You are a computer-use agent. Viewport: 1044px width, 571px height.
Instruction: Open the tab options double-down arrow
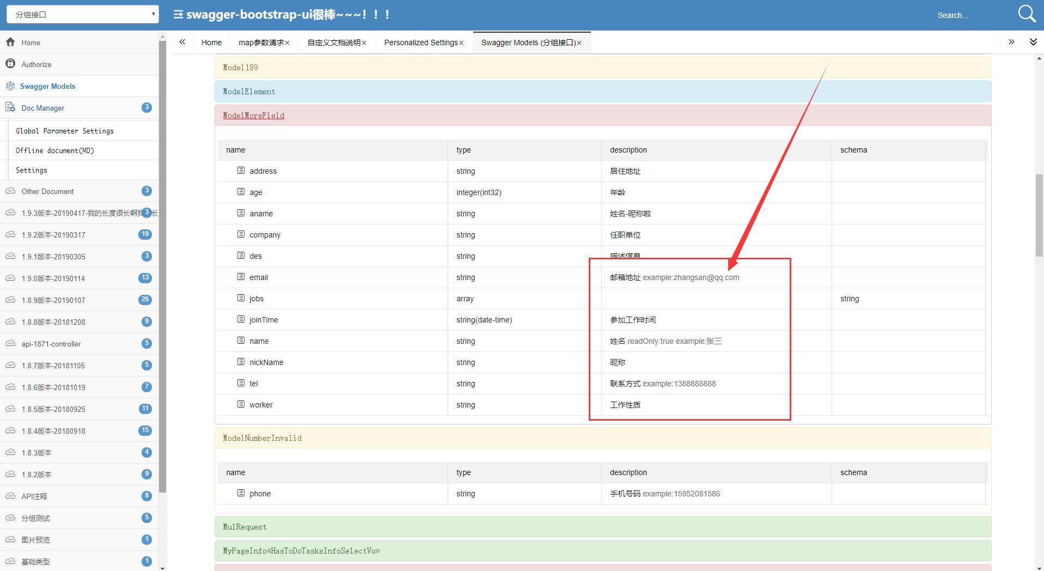1033,42
